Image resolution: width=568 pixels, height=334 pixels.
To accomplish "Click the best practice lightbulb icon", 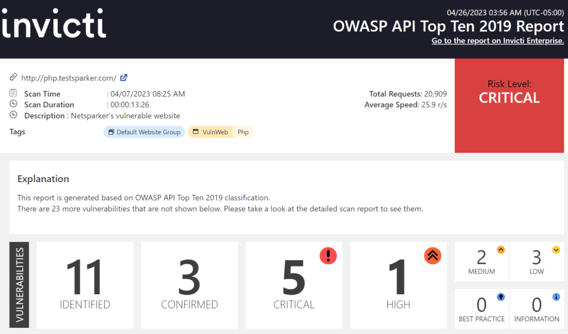I will point(501,297).
